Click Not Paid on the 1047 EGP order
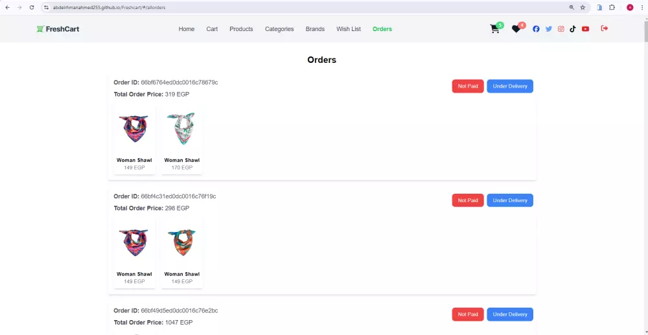 tap(468, 314)
